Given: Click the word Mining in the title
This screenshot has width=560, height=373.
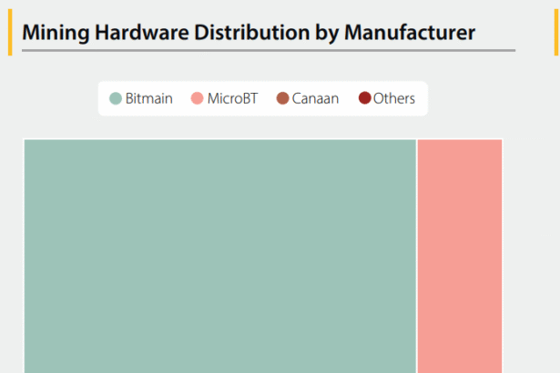Looking at the screenshot, I should (x=54, y=33).
